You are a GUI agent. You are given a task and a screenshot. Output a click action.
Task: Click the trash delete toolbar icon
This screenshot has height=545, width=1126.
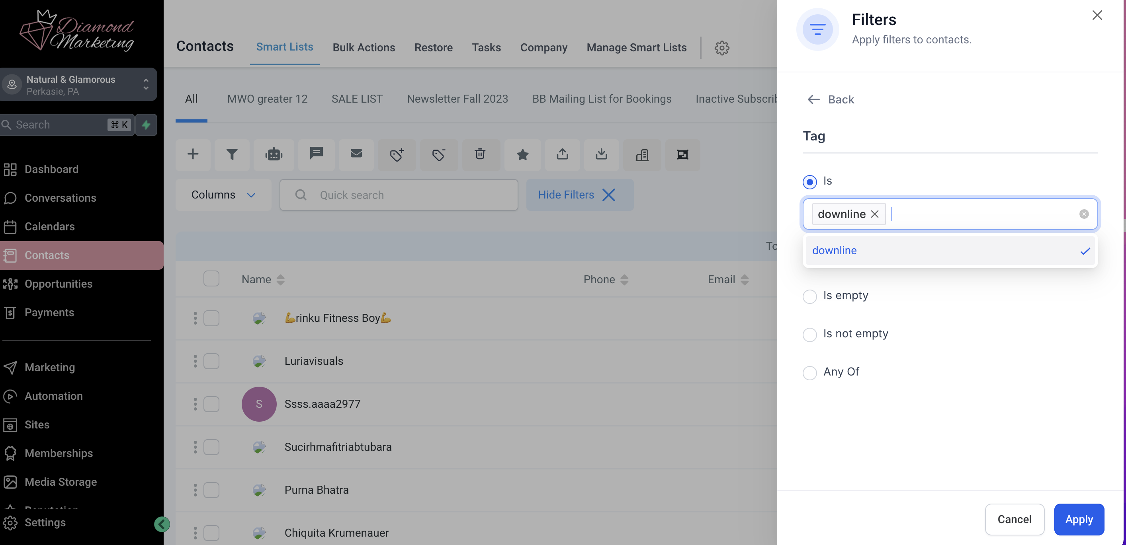click(x=480, y=155)
